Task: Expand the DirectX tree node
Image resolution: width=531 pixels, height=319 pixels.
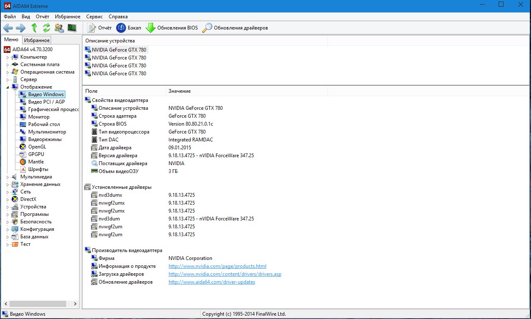Action: click(x=7, y=199)
